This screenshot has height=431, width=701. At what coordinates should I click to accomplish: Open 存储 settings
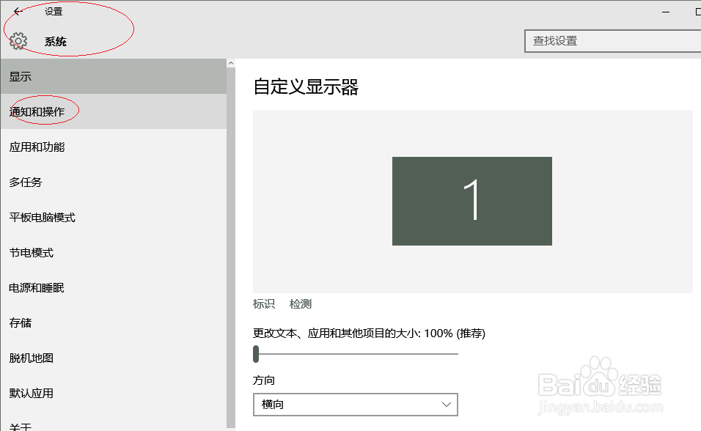pyautogui.click(x=22, y=323)
